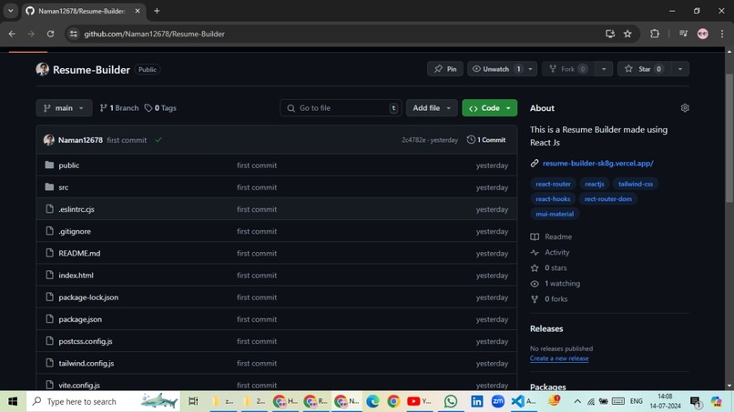734x412 pixels.
Task: Open WhatsApp from the taskbar
Action: coord(451,401)
